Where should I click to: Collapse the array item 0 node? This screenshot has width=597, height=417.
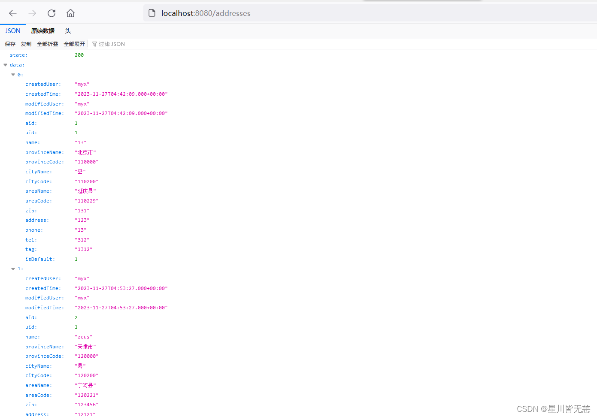tap(13, 75)
